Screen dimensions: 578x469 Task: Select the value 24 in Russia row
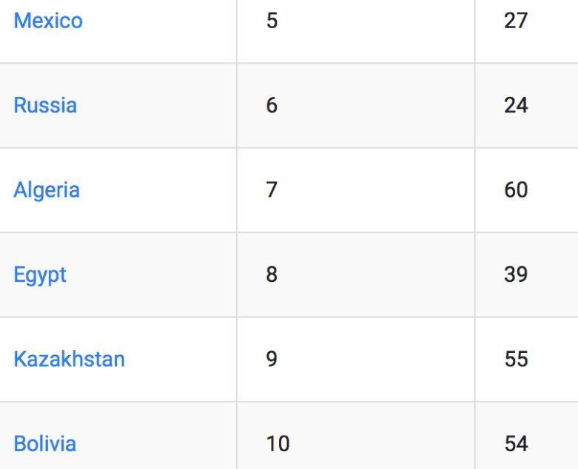coord(516,105)
